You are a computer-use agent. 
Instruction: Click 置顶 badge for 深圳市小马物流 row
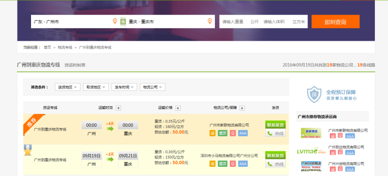[223, 163]
